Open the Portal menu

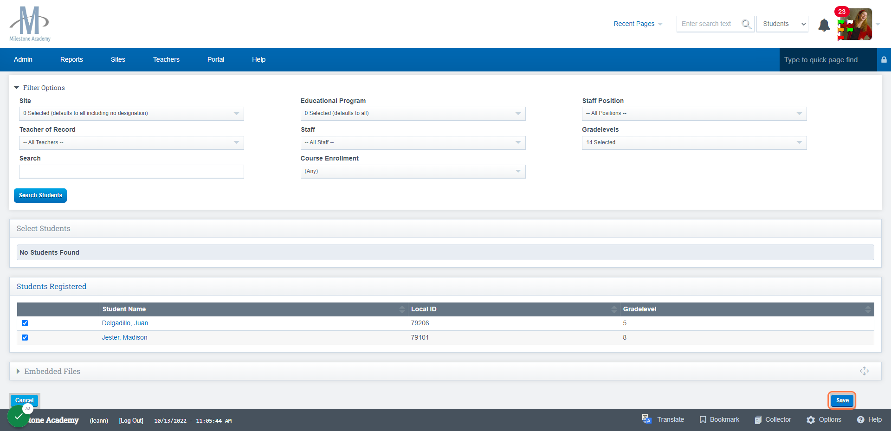[216, 59]
